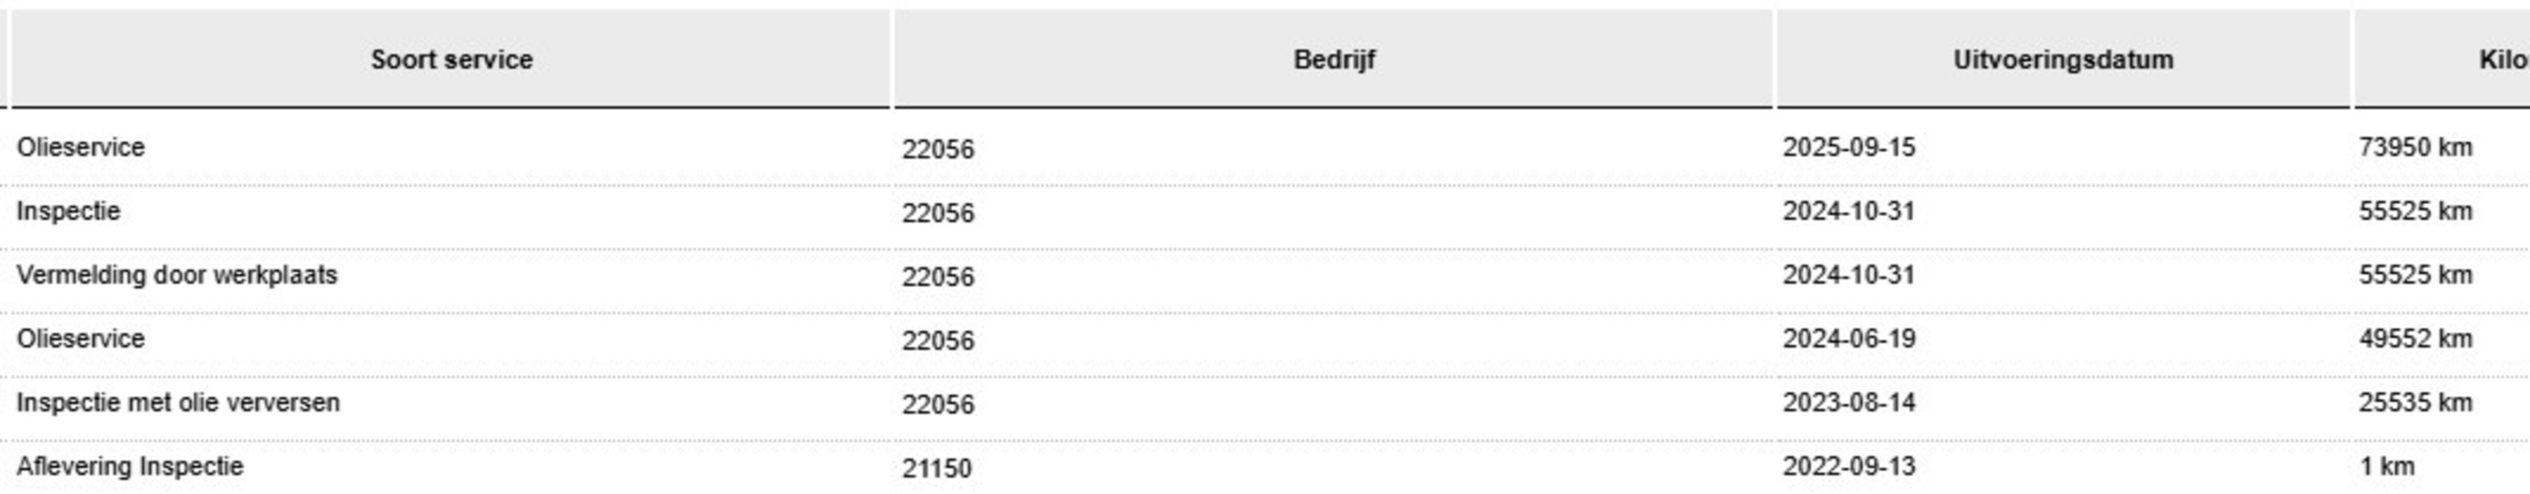
Task: Click Olieservice in the 73950 km row
Action: (x=80, y=148)
